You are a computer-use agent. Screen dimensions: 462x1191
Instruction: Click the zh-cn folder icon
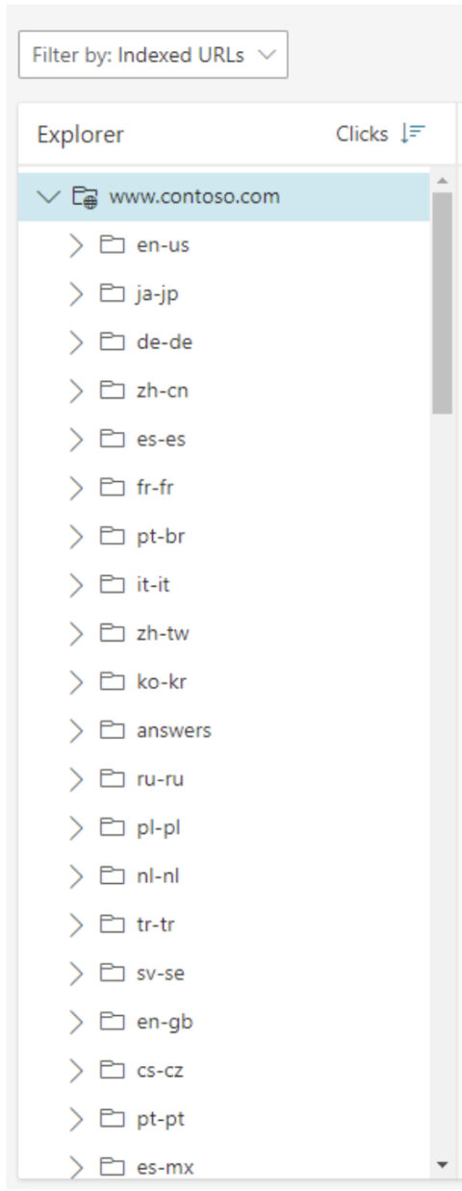(x=114, y=391)
